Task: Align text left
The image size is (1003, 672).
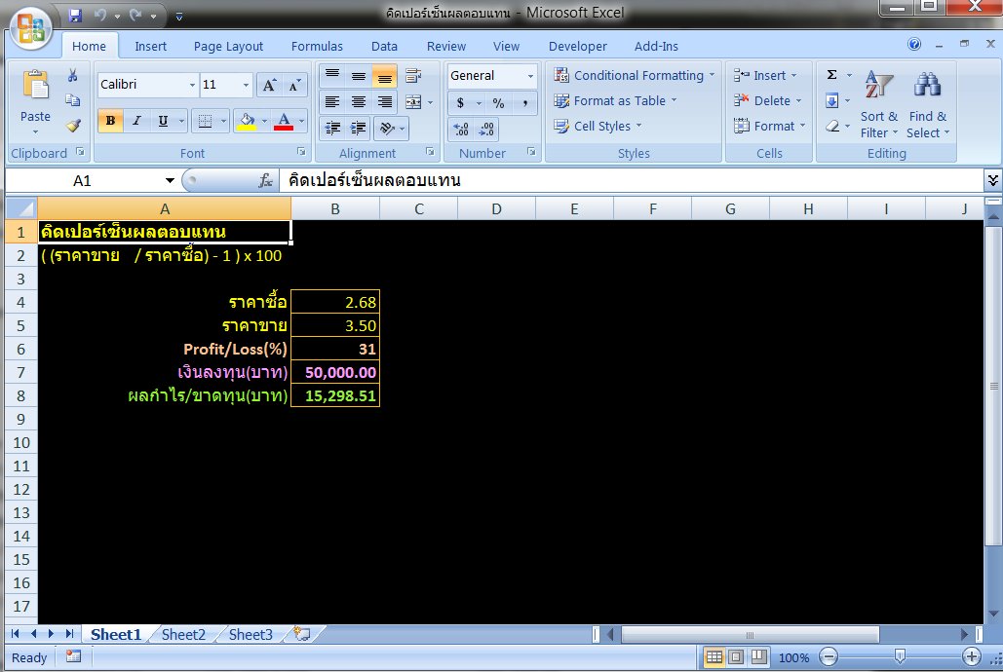Action: click(x=332, y=101)
